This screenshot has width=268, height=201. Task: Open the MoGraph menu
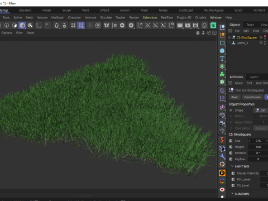[58, 17]
